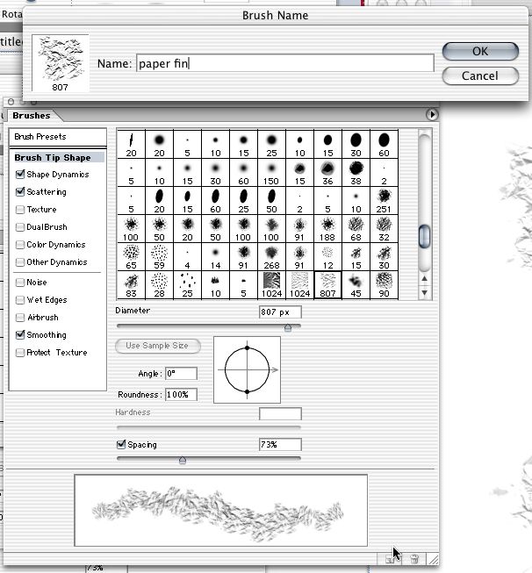Confirm the brush name with OK

tap(480, 51)
